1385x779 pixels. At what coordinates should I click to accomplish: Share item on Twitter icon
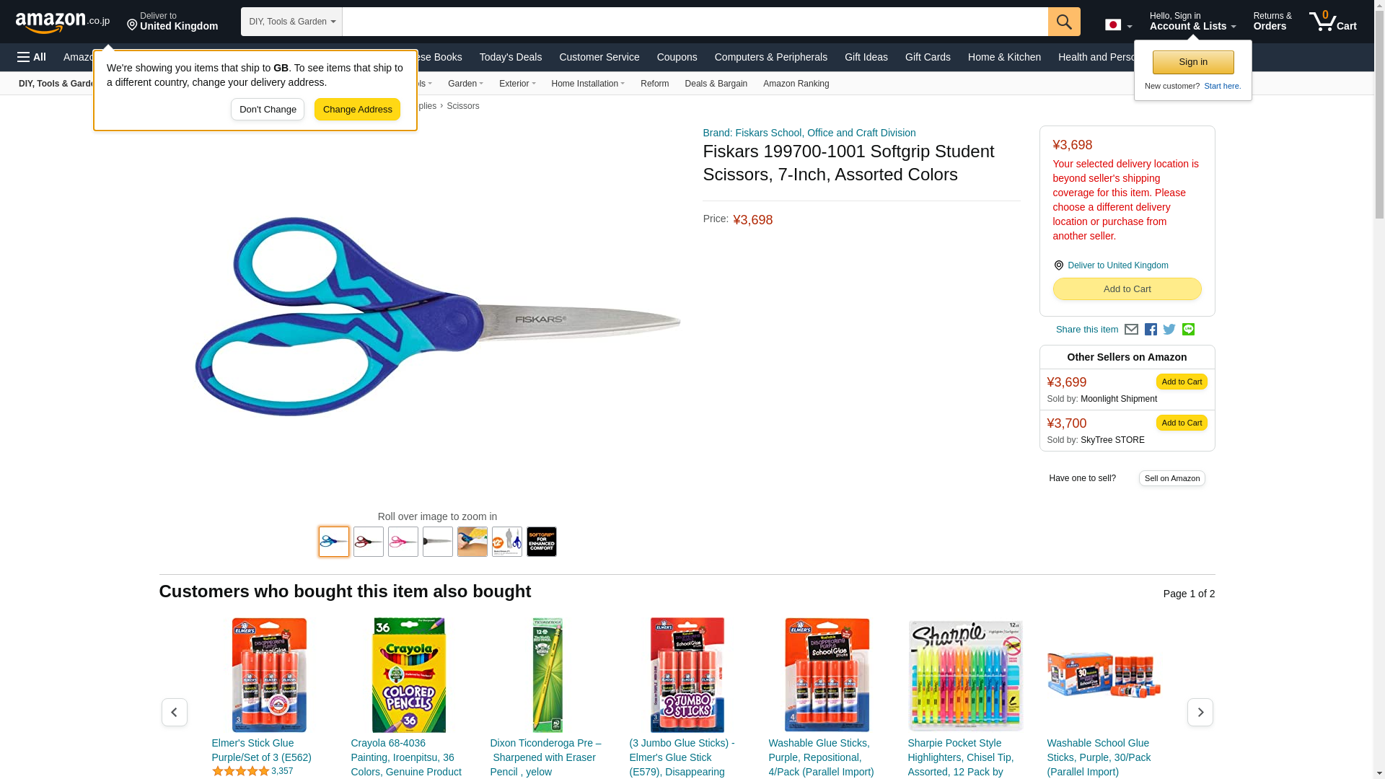[x=1169, y=330]
